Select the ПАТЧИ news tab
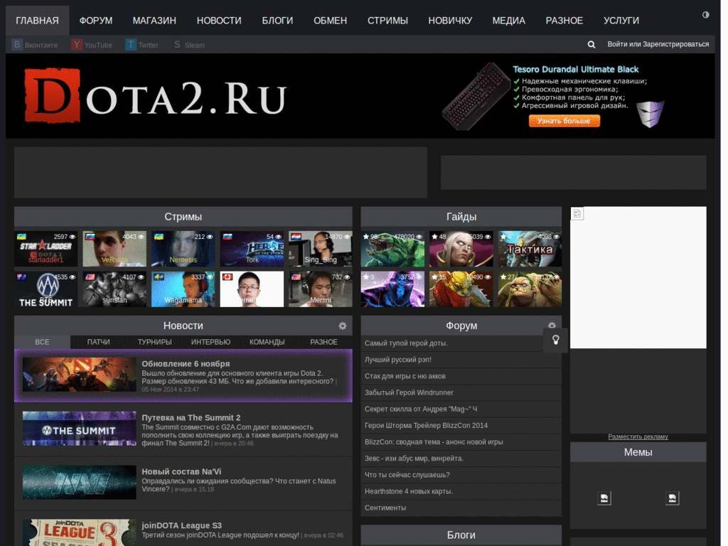This screenshot has height=546, width=728. (98, 342)
